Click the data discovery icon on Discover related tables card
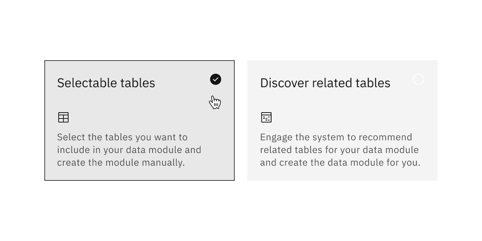This screenshot has width=482, height=241. [x=266, y=117]
